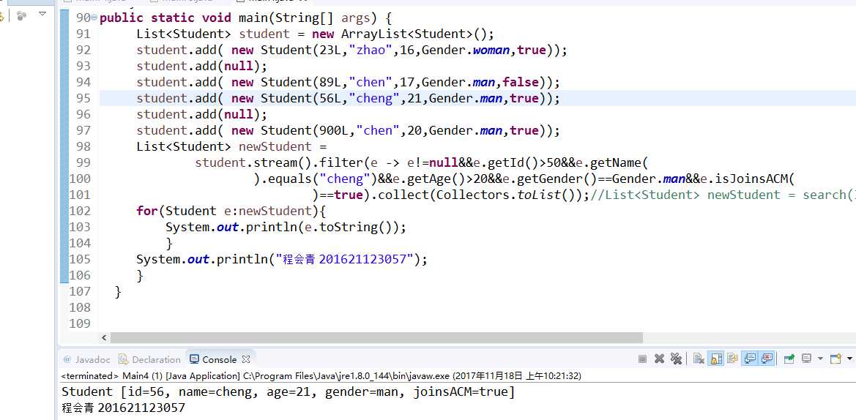This screenshot has width=856, height=420.
Task: Switch to the Javadoc tab
Action: tap(87, 359)
